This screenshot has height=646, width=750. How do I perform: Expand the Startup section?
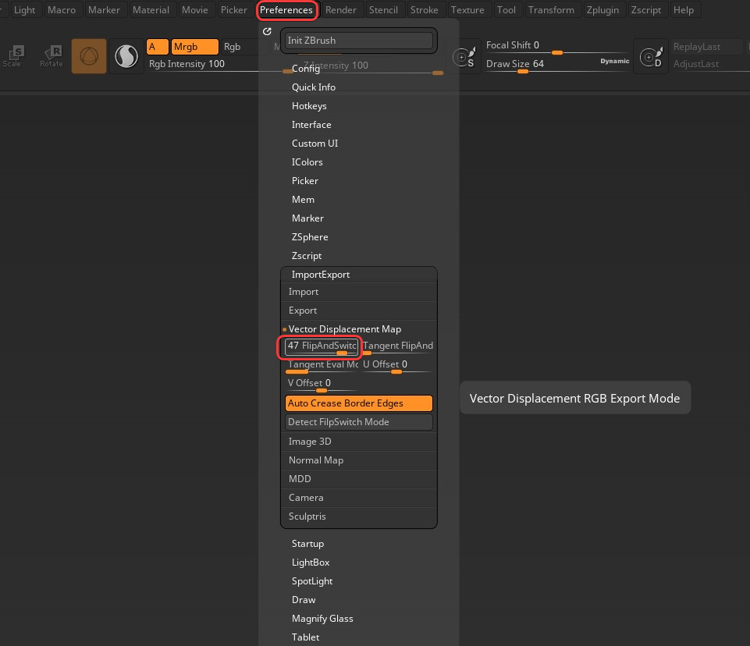[307, 544]
